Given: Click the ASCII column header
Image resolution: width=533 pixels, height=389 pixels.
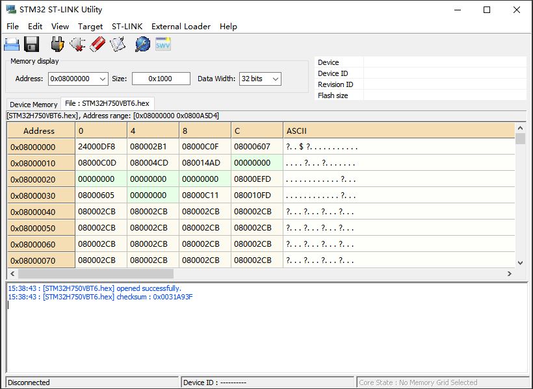Looking at the screenshot, I should 398,131.
